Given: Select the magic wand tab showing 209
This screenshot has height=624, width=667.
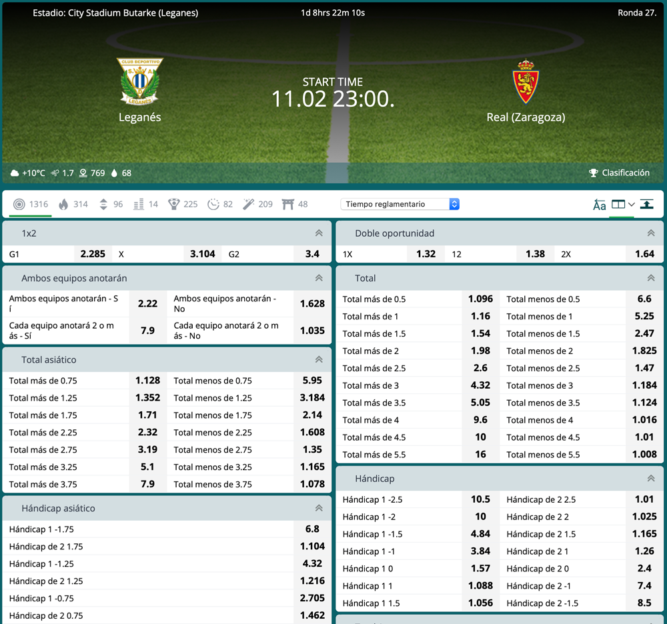Looking at the screenshot, I should coord(257,205).
